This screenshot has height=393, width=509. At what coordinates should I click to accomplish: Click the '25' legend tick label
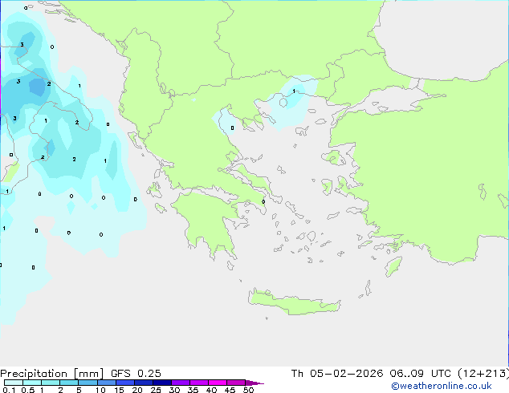(x=156, y=390)
